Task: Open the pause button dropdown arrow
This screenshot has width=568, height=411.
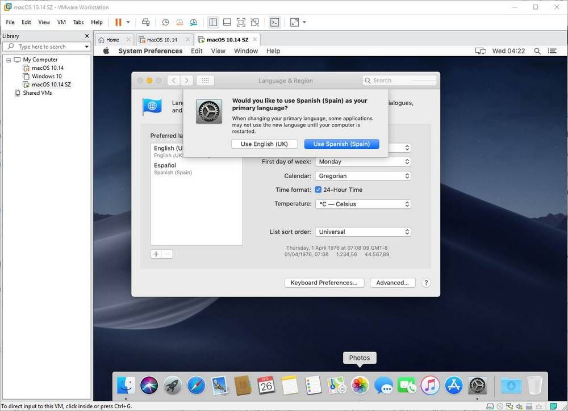Action: point(128,22)
